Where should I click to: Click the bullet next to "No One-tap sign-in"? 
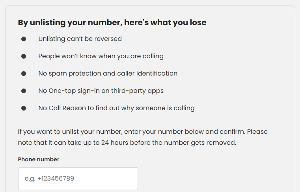coord(24,91)
